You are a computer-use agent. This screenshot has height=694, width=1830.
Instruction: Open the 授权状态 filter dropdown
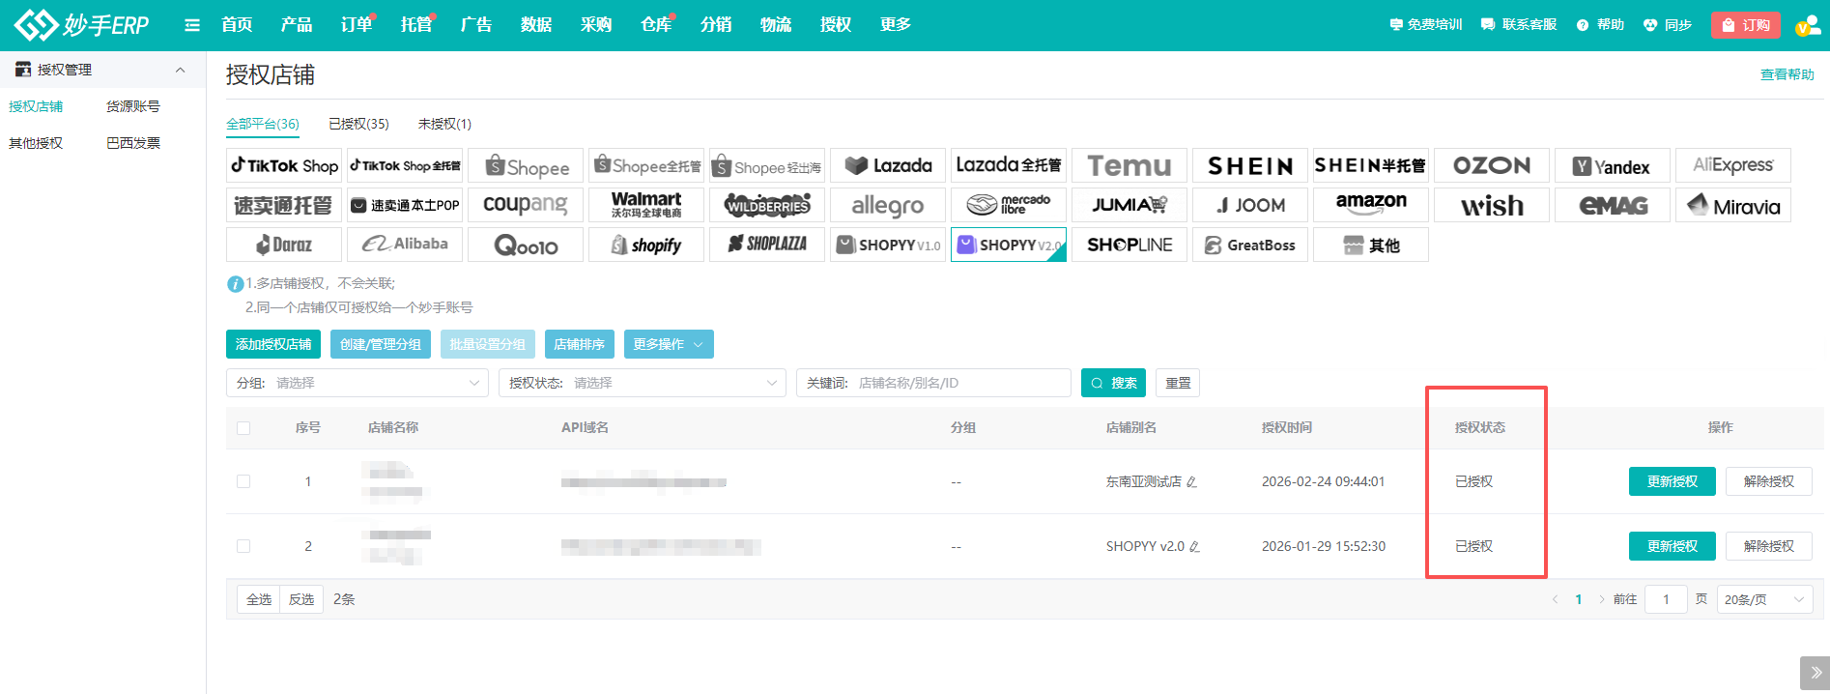point(643,383)
